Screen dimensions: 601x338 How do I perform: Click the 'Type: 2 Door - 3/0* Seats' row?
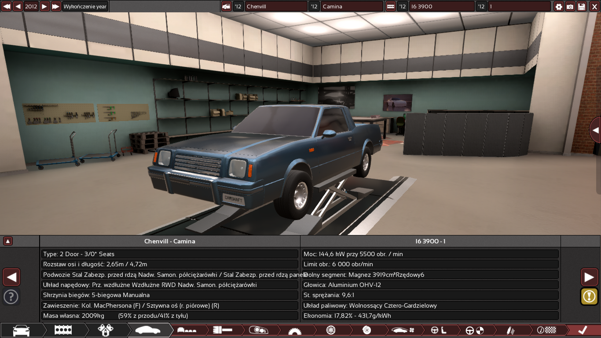click(x=170, y=254)
